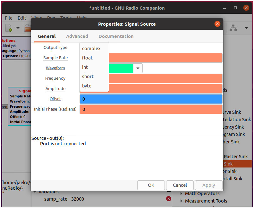This screenshot has width=254, height=208.
Task: Open the Edit menu
Action: tap(22, 18)
